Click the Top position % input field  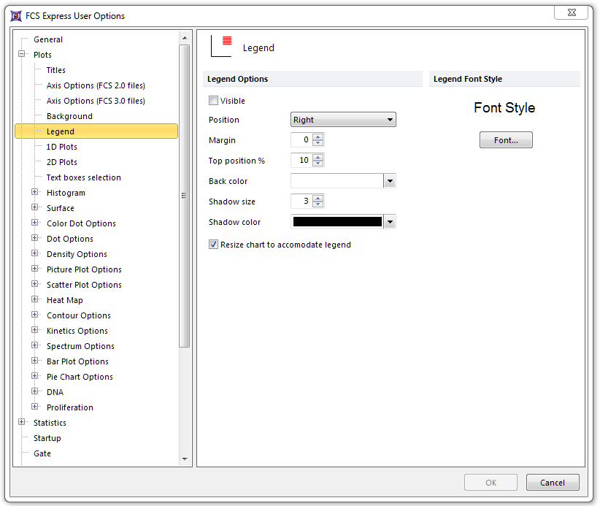[x=301, y=161]
